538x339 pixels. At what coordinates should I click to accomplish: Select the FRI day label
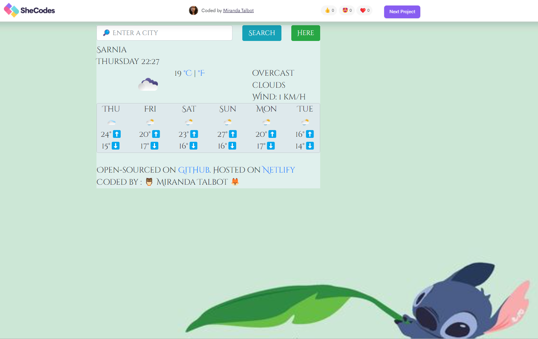150,109
